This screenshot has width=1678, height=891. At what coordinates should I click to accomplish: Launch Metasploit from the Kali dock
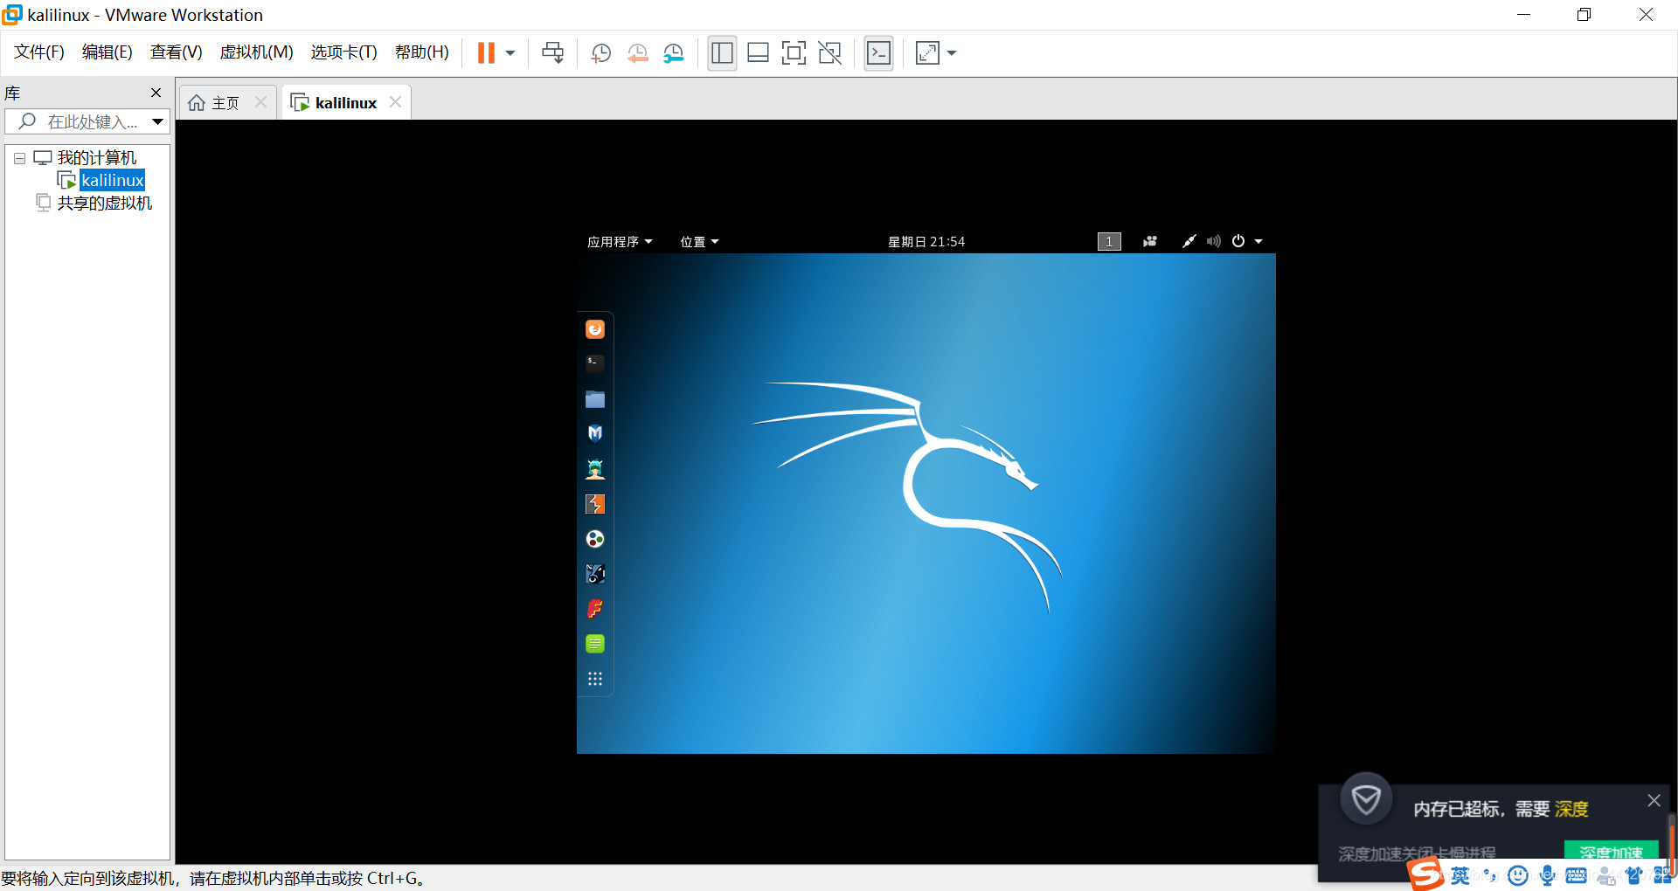pyautogui.click(x=595, y=433)
